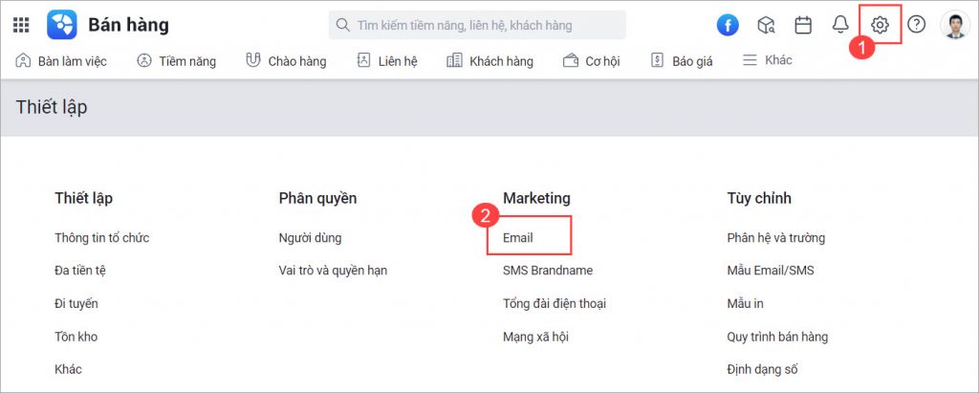Open Đi tuyến settings

(x=76, y=304)
